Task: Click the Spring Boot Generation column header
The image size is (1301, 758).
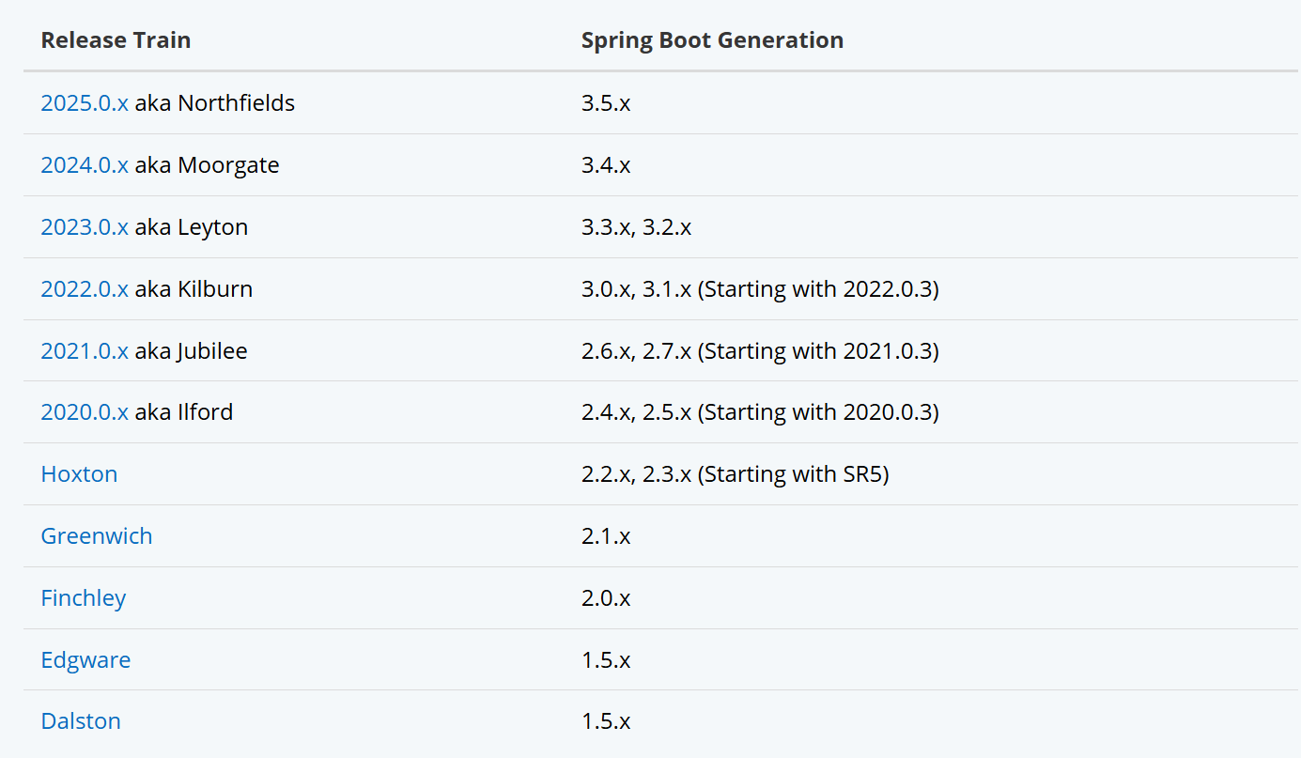Action: coord(712,40)
